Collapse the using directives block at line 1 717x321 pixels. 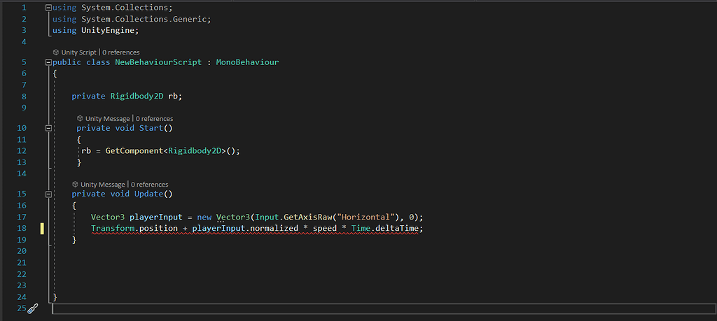48,8
